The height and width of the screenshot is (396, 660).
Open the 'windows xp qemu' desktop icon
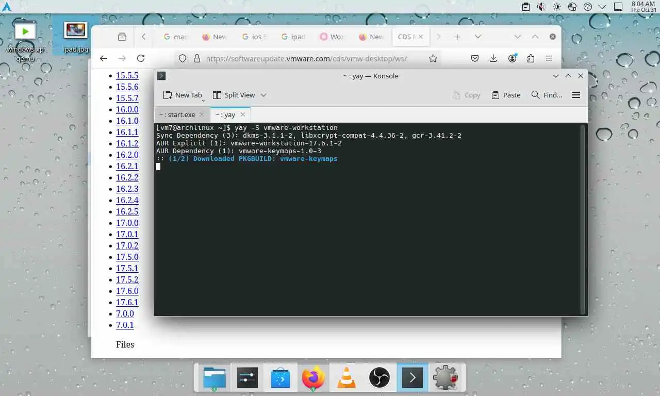pyautogui.click(x=25, y=41)
